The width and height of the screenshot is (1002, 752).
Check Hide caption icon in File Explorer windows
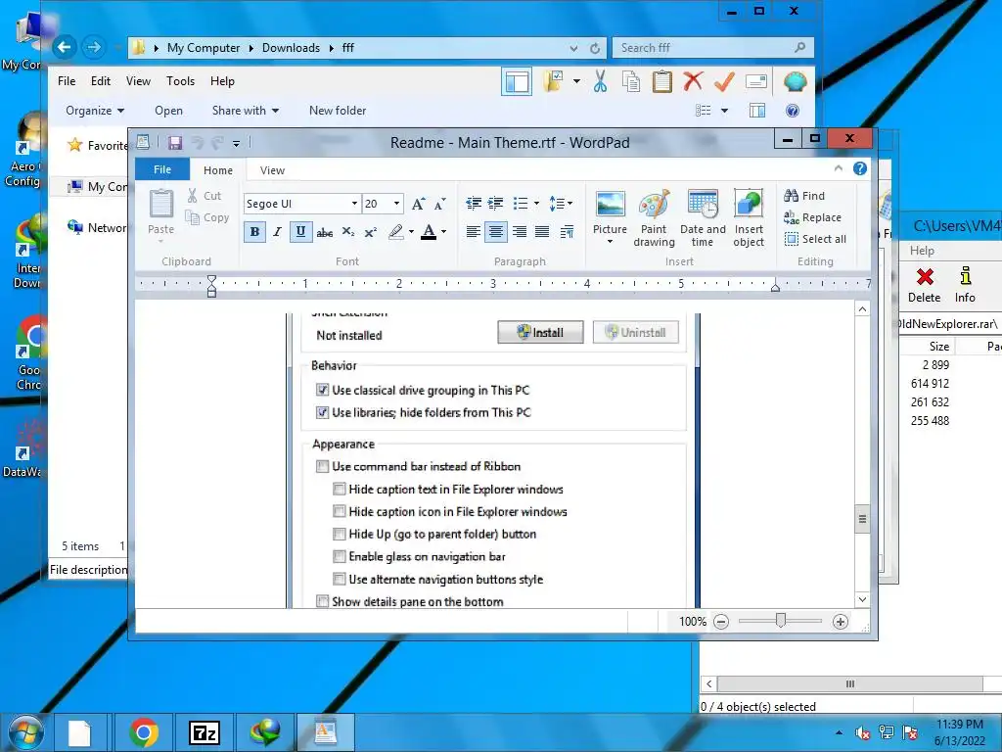[x=340, y=511]
